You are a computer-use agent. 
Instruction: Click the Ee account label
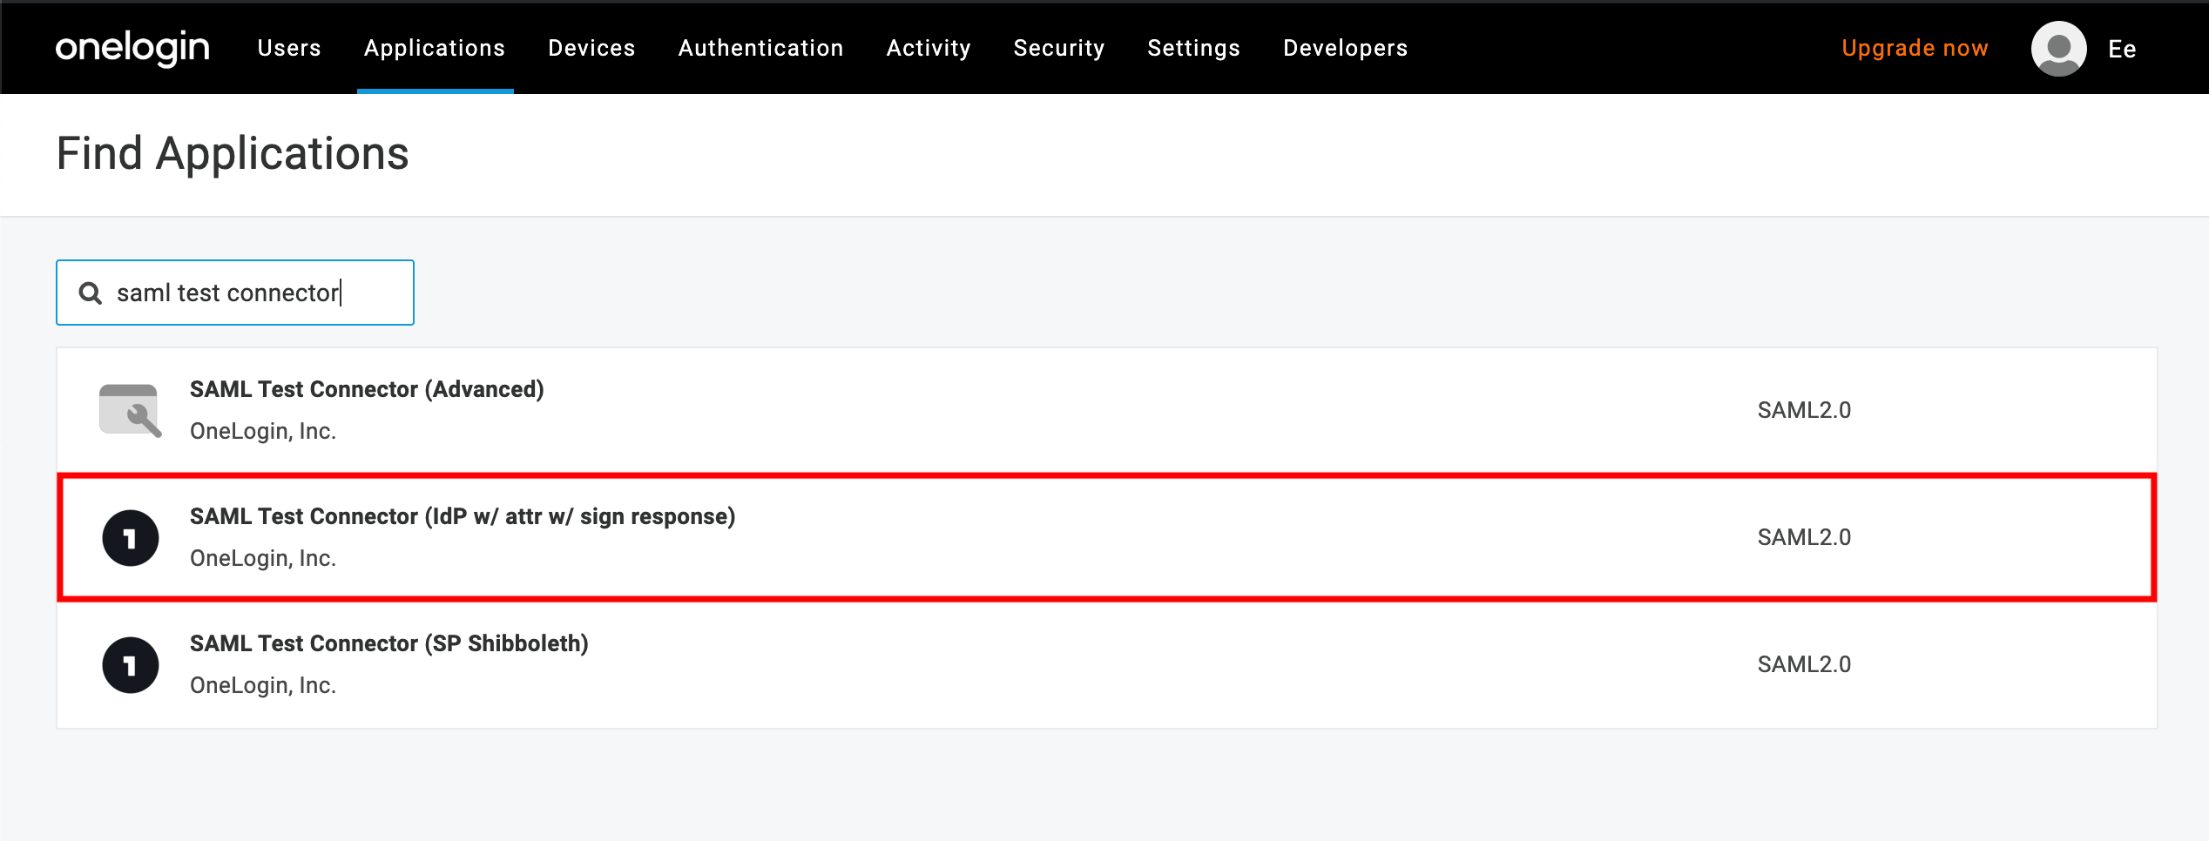[2123, 49]
